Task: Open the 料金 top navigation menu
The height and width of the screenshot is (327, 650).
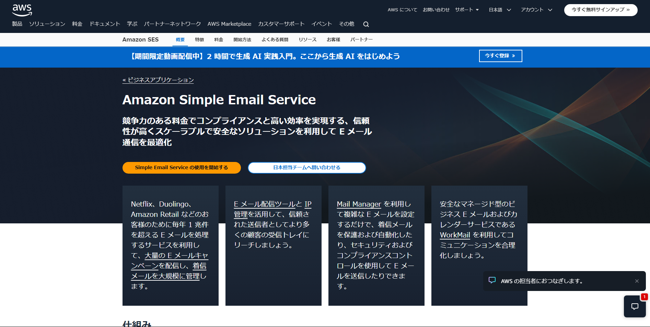Action: pos(77,24)
